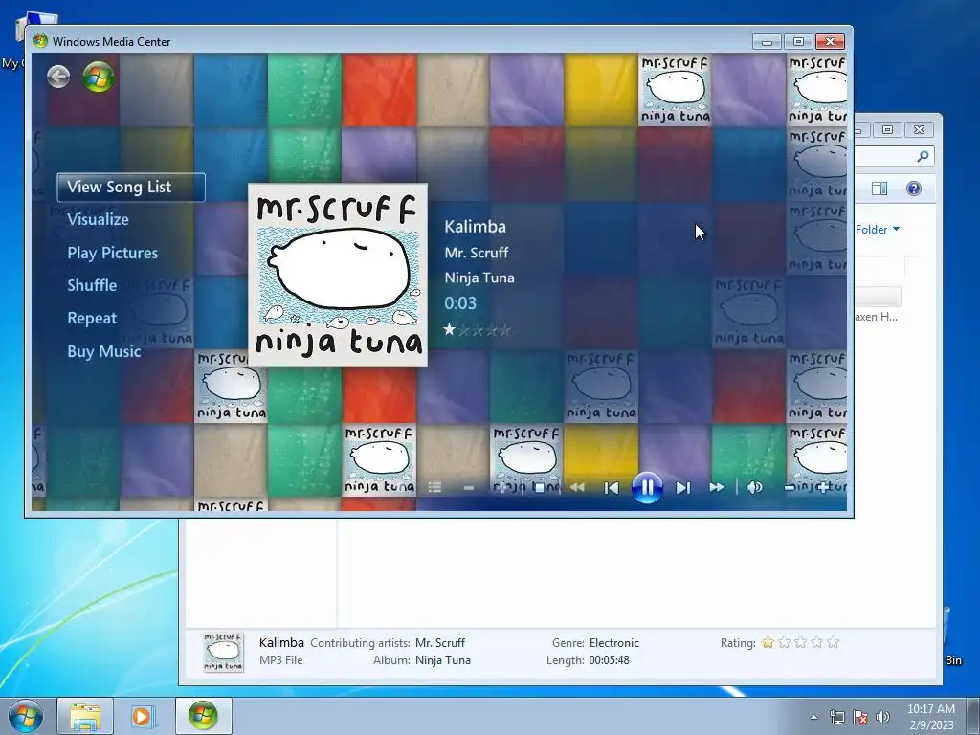Viewport: 980px width, 735px height.
Task: Open the network tray icon
Action: 836,717
